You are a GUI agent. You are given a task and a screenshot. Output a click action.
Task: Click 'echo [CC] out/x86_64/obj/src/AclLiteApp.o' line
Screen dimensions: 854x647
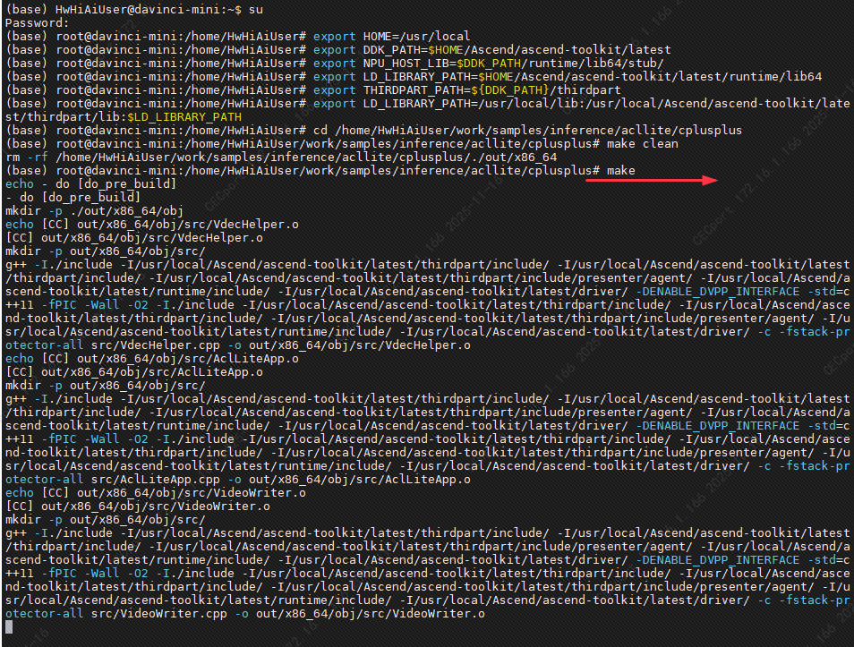[x=152, y=359]
